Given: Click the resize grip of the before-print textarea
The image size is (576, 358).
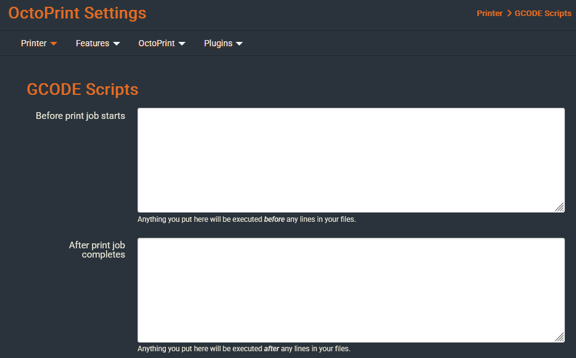Looking at the screenshot, I should pos(561,207).
